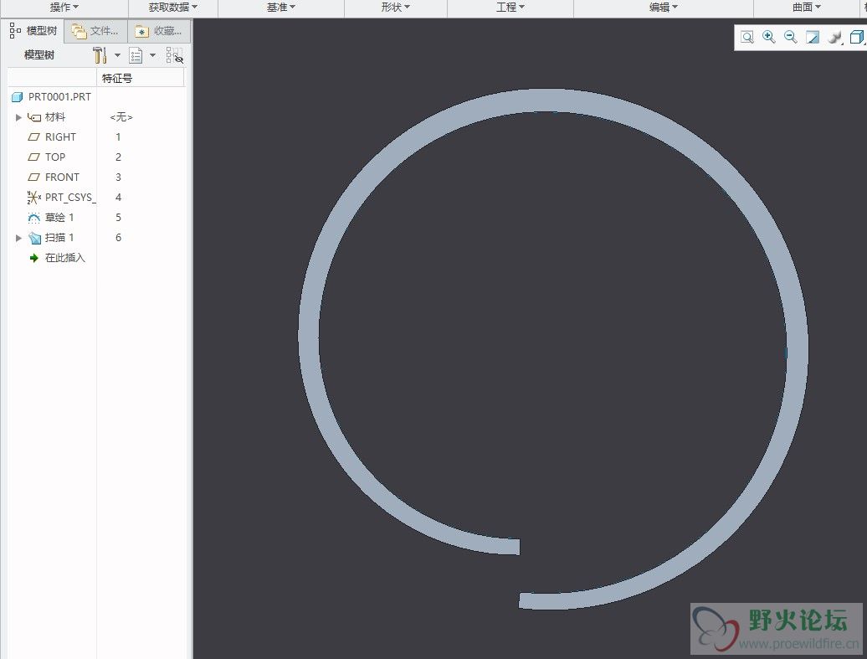
Task: Click the Zoom Out magnifier icon
Action: point(791,37)
